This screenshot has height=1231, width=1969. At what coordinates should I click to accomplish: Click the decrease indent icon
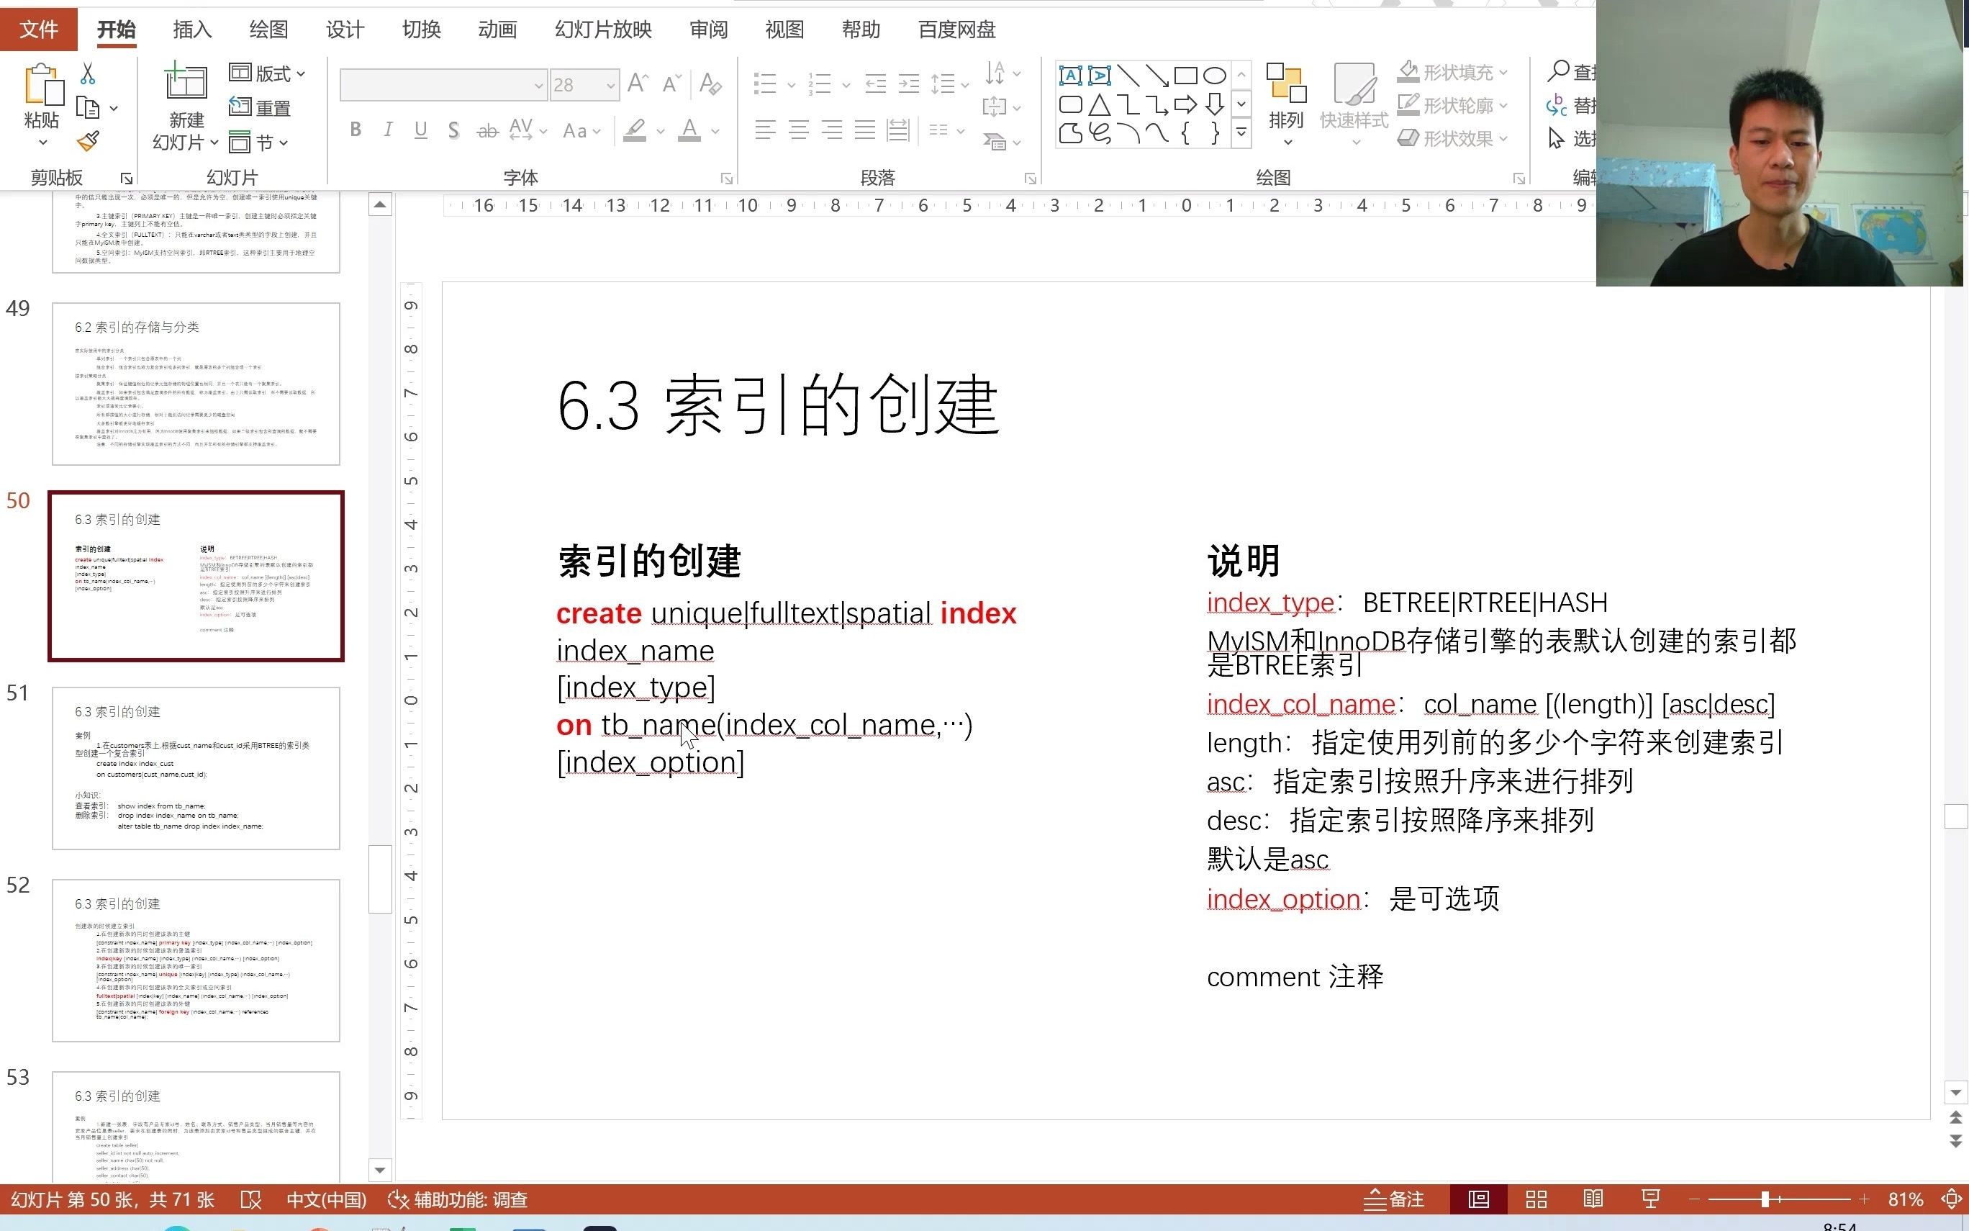(876, 83)
